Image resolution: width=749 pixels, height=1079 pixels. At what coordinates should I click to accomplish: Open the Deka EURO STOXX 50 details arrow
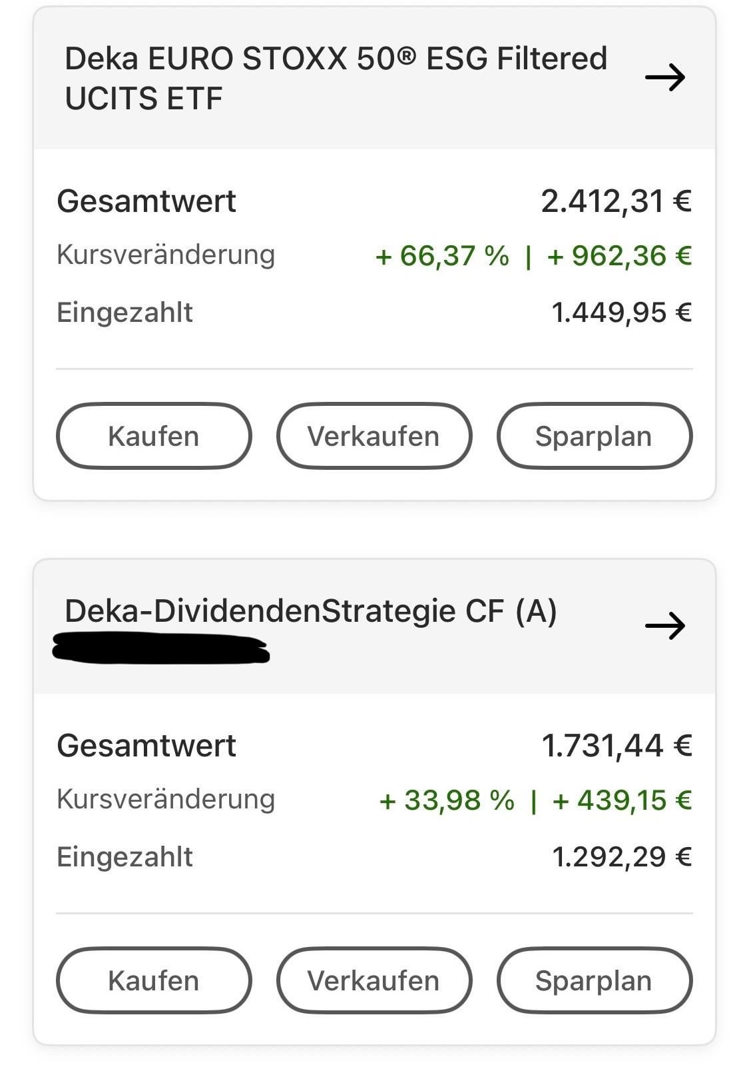(x=664, y=78)
